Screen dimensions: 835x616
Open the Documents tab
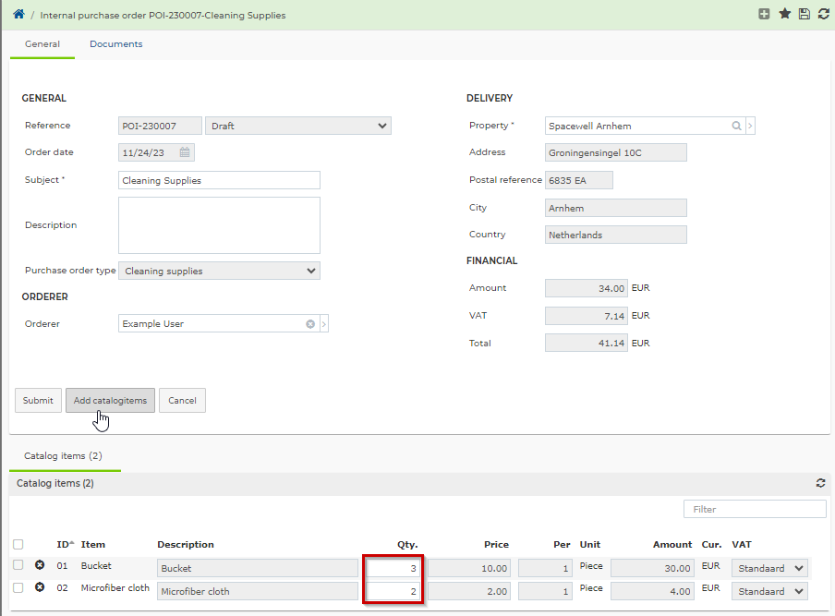[x=116, y=44]
